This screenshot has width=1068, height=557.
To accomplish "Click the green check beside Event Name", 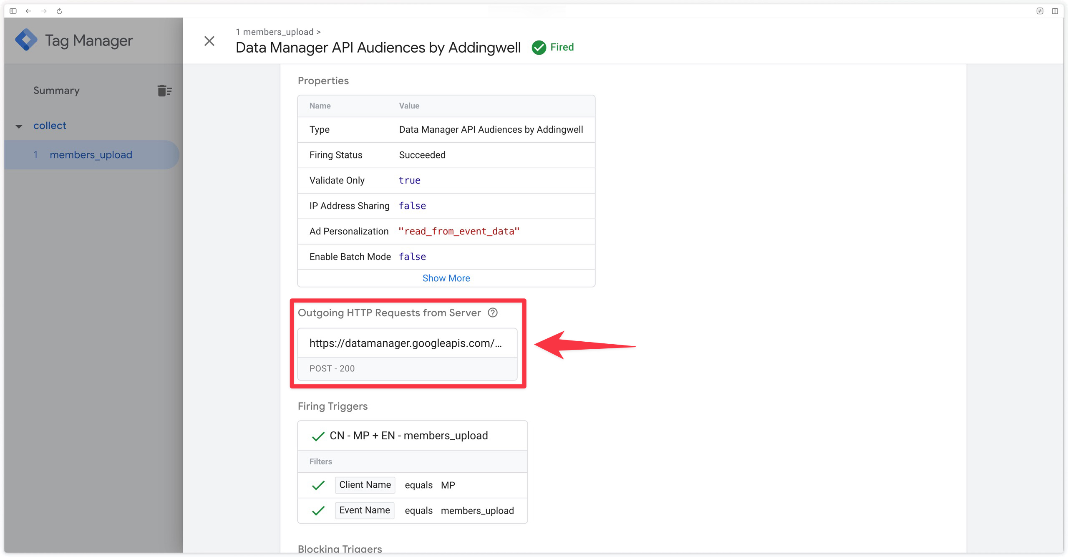I will pyautogui.click(x=318, y=511).
